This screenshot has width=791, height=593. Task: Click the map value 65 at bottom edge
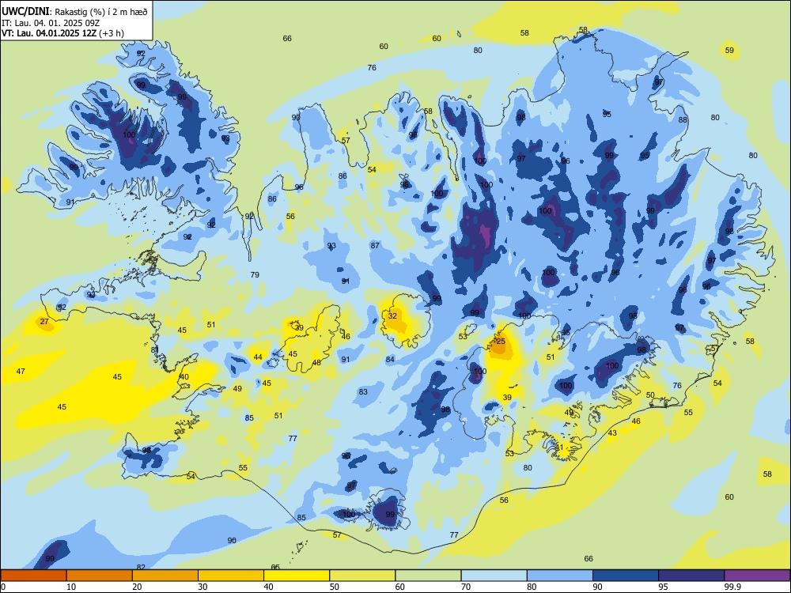coord(275,567)
